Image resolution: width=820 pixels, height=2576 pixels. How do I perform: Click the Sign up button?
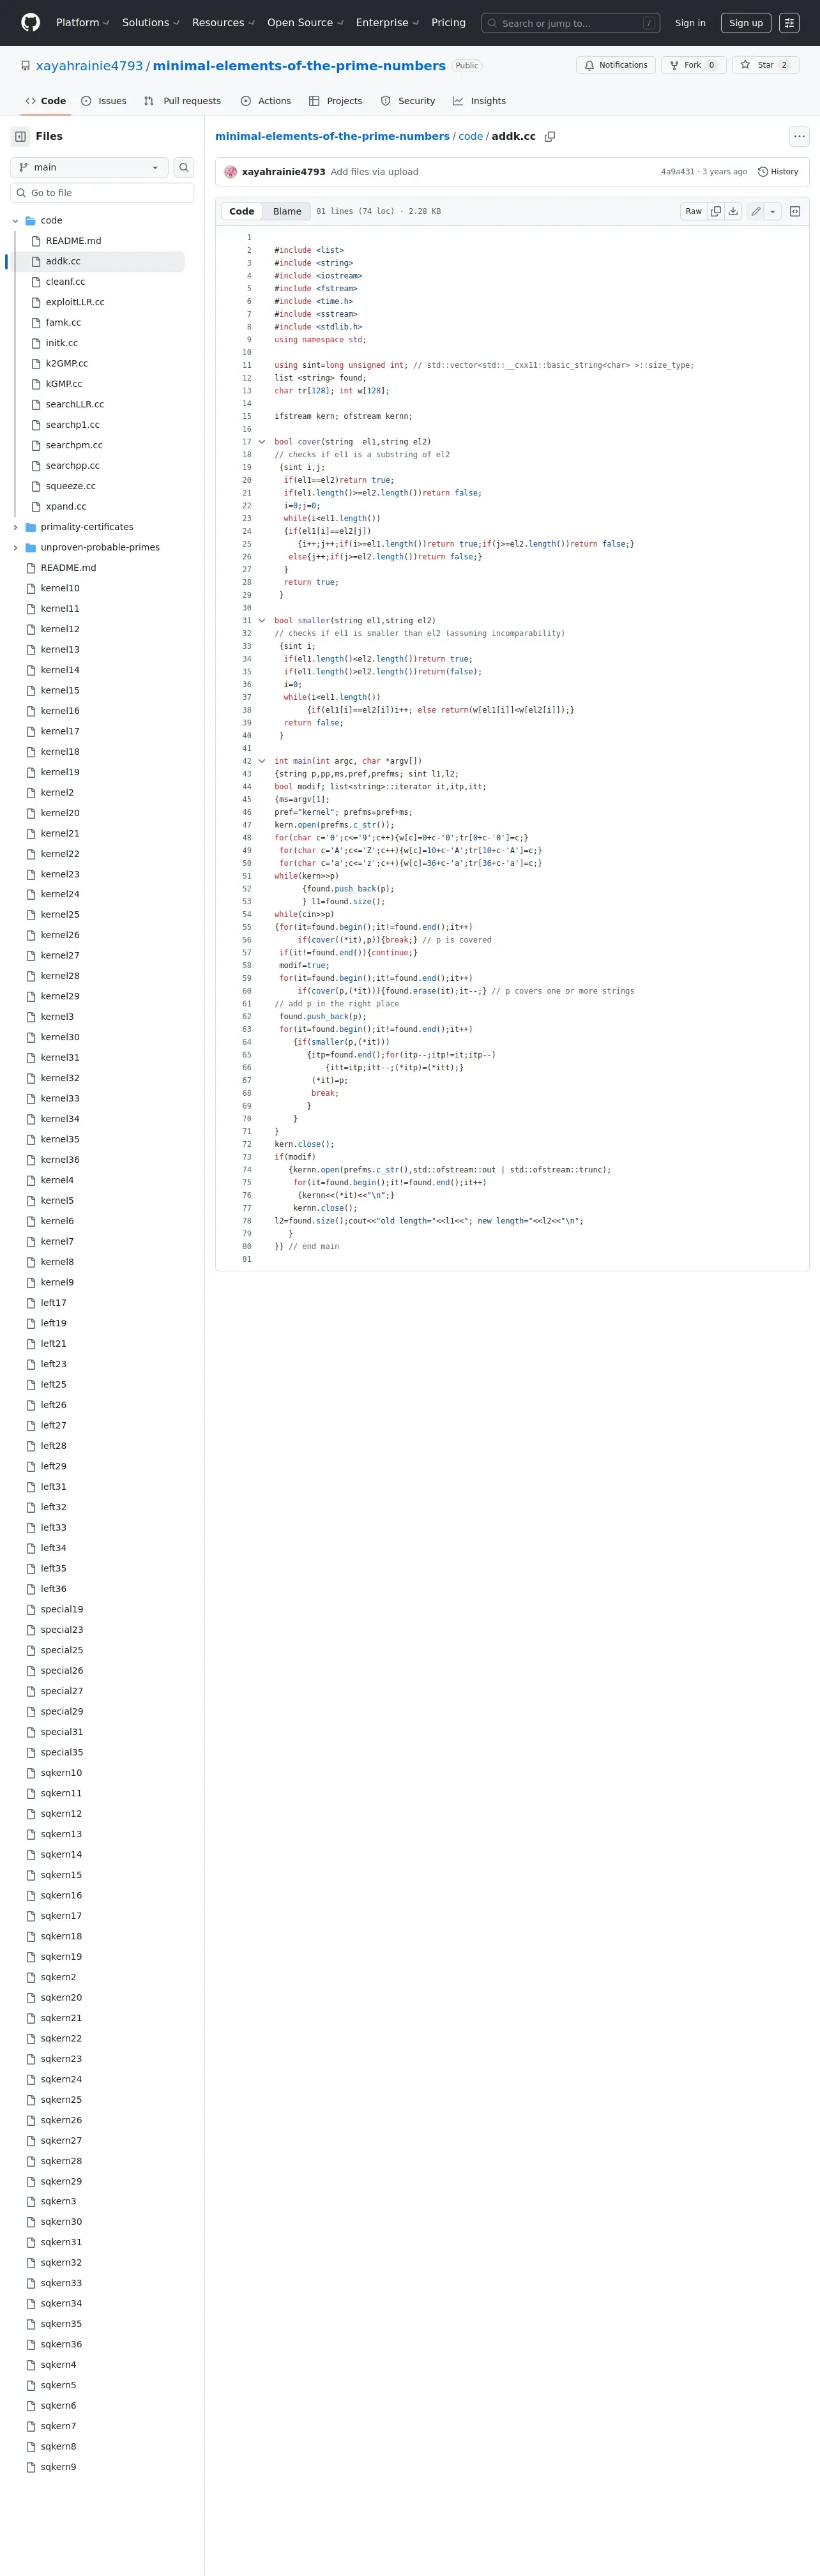746,22
